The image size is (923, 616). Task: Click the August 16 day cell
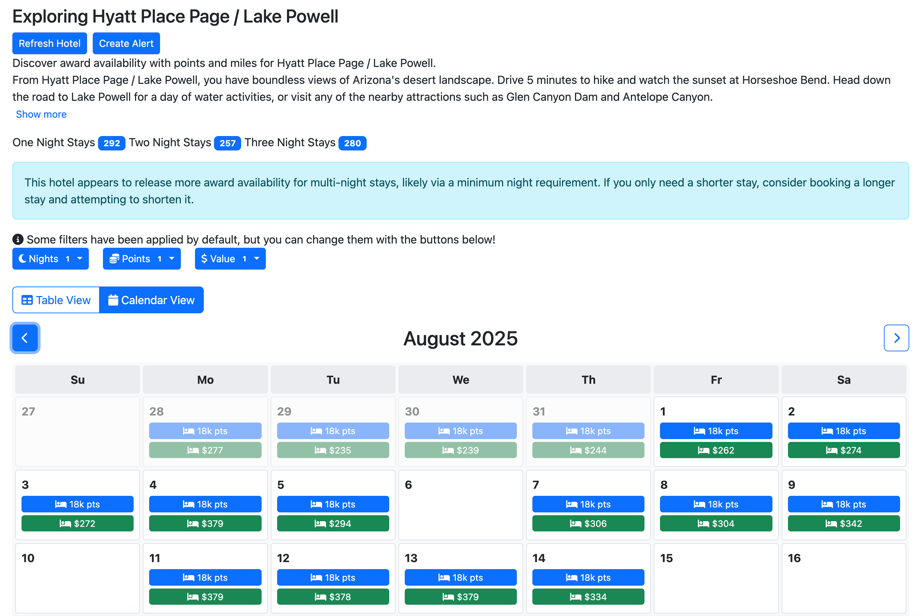coord(843,578)
